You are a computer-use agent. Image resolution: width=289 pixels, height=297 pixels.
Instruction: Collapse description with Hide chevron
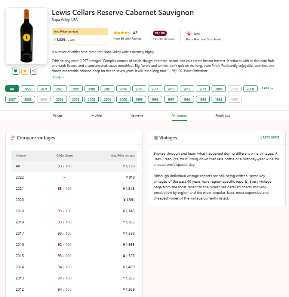[x=58, y=77]
